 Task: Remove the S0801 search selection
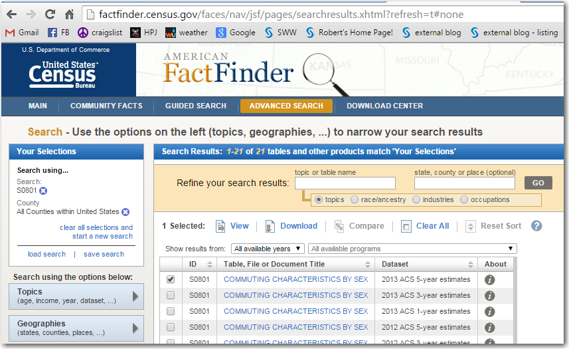click(43, 191)
